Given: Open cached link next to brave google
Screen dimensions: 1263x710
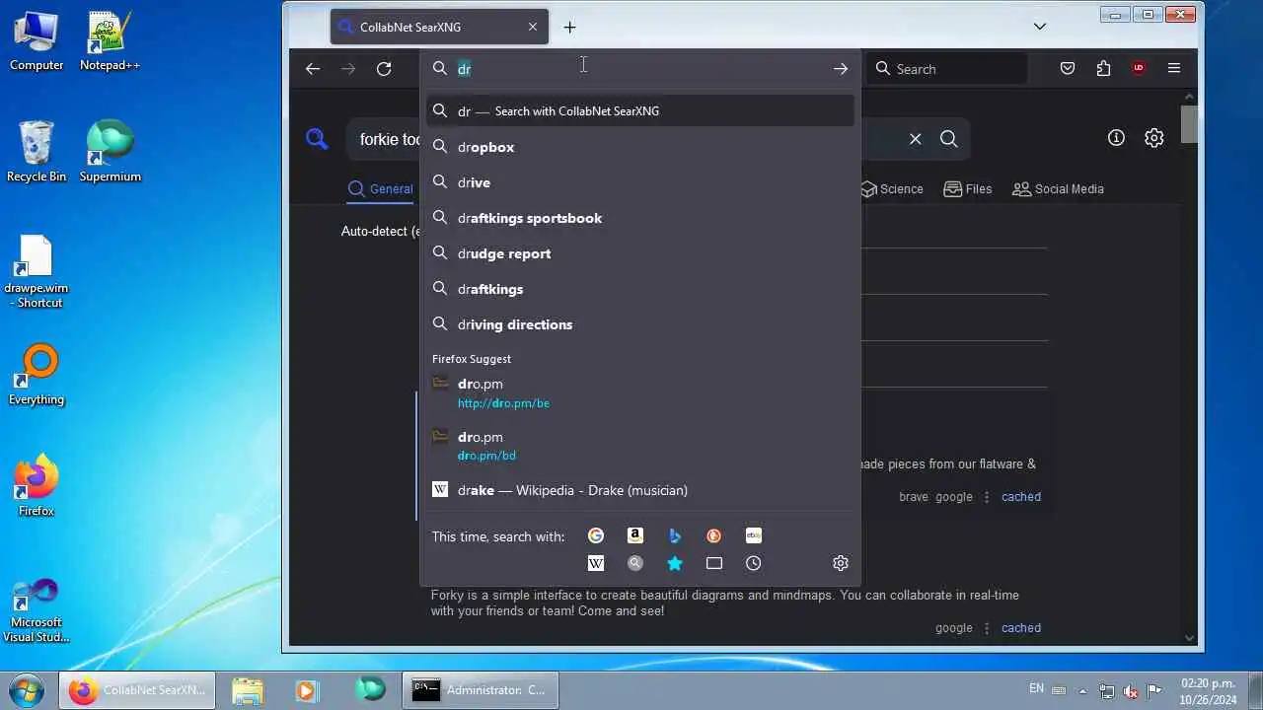Looking at the screenshot, I should pyautogui.click(x=1021, y=497).
